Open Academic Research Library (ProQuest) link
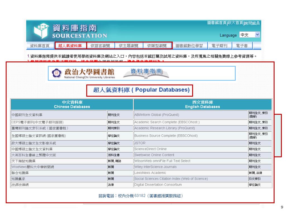 (x=165, y=128)
